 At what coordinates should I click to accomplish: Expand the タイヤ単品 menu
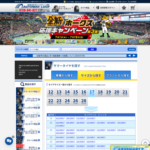(84, 8)
